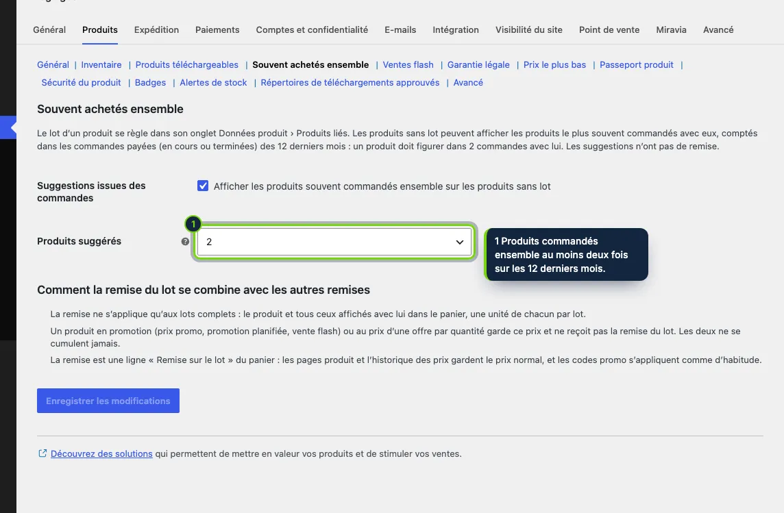Click the Souvent achetés ensemble page heading
Viewport: 784px width, 513px height.
(110, 109)
